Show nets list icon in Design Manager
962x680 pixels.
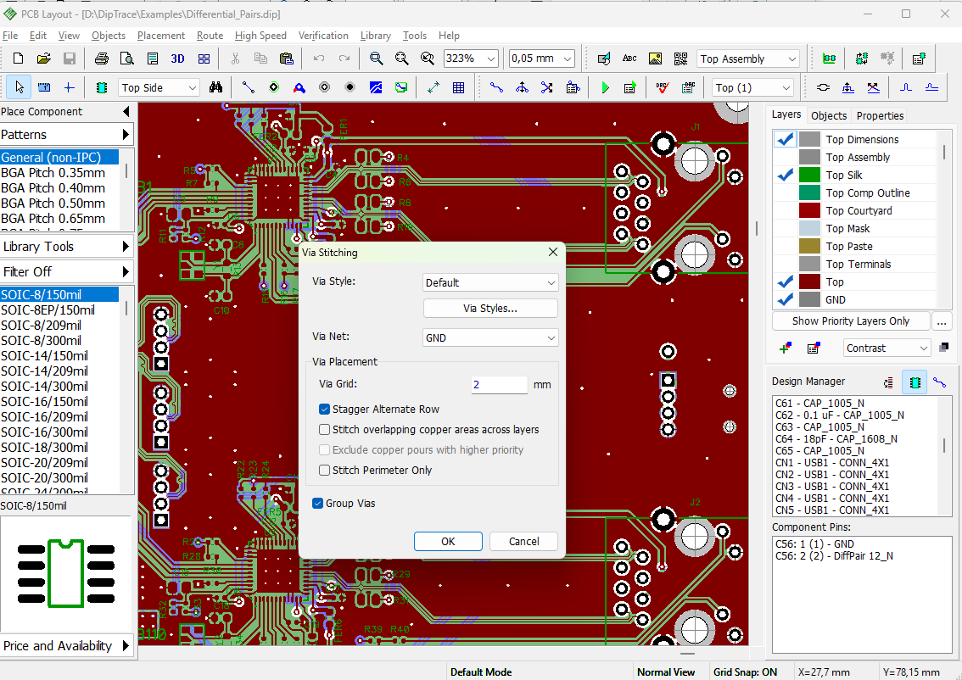click(939, 382)
